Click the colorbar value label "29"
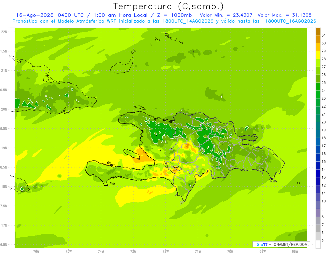 click(x=324, y=51)
